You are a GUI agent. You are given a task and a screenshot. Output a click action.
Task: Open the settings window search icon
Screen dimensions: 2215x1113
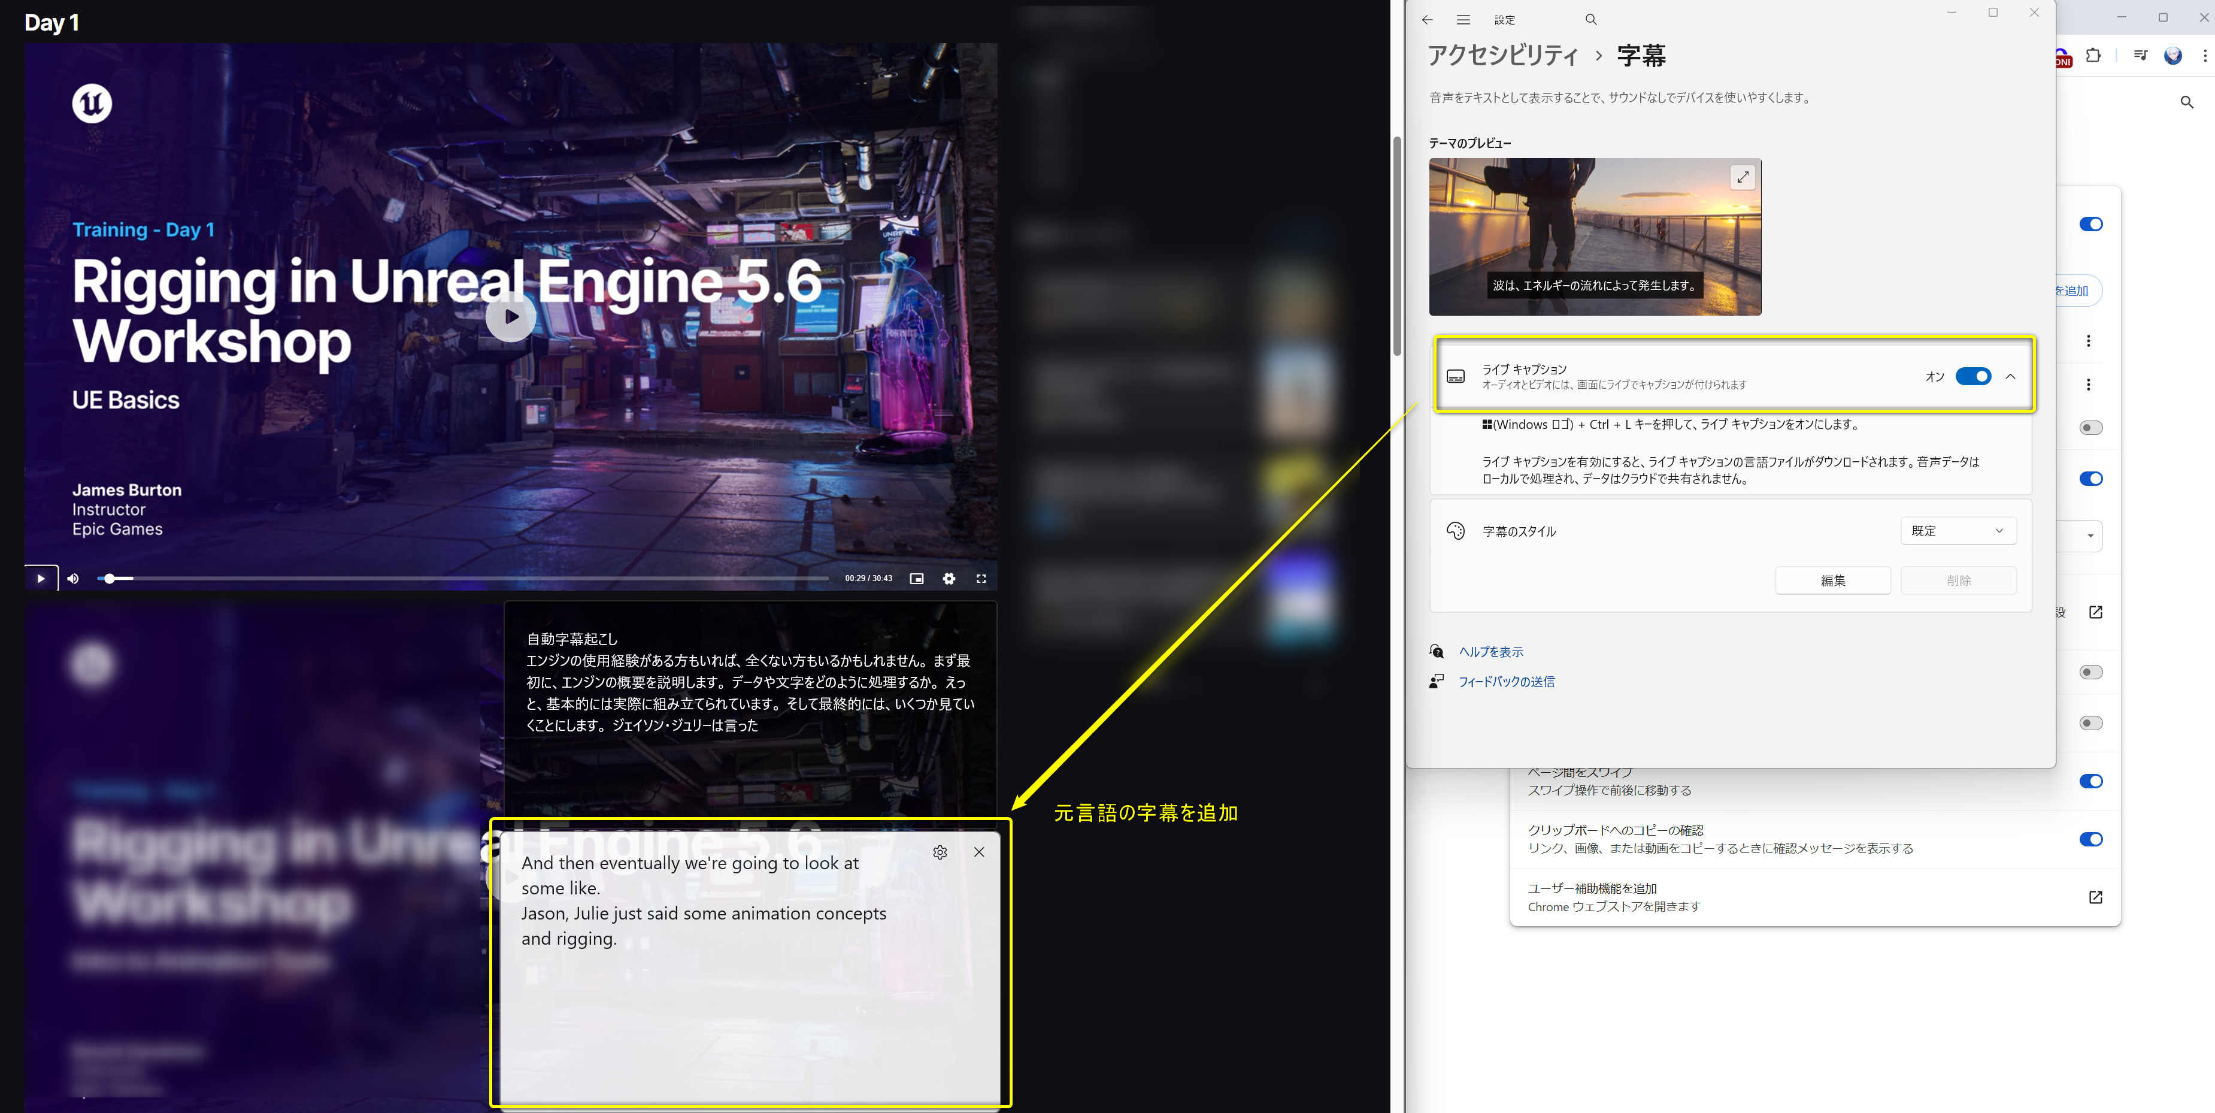(x=1590, y=19)
